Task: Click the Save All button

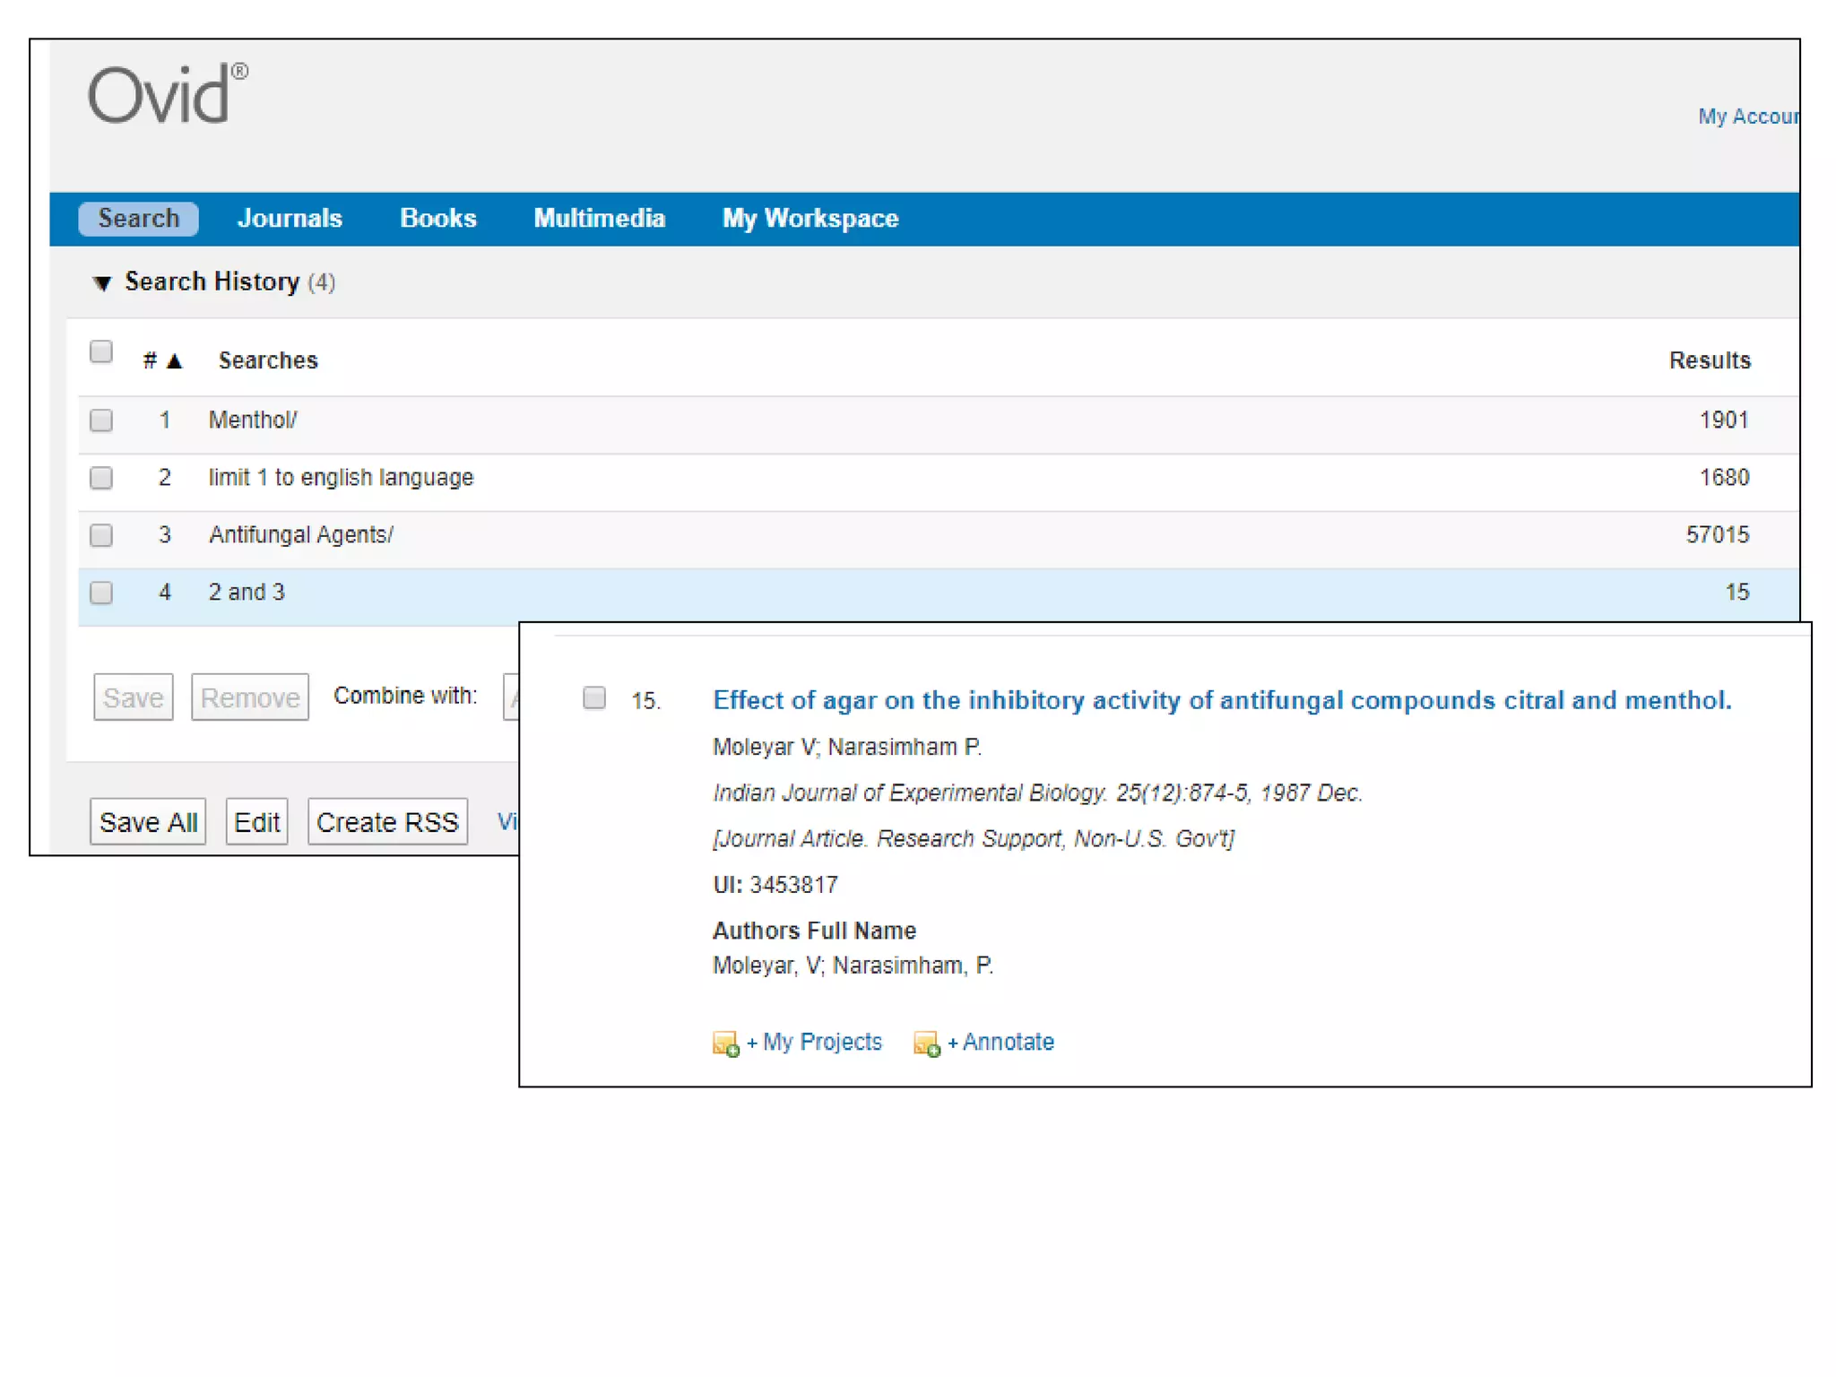Action: pyautogui.click(x=148, y=821)
